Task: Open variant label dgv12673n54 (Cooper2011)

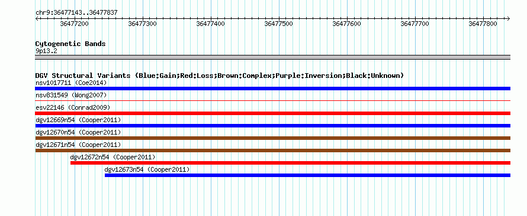Action: [147, 169]
